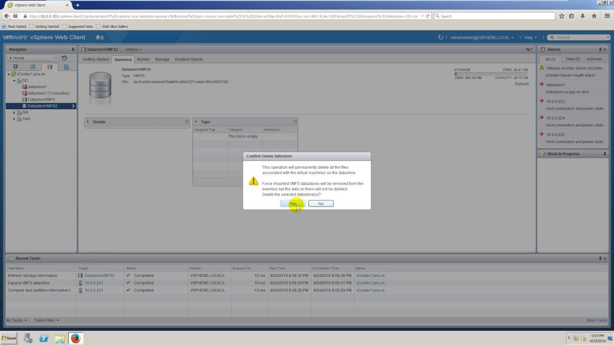Viewport: 614px width, 345px height.
Task: Open Tasks Filter dropdown
Action: coord(47,320)
